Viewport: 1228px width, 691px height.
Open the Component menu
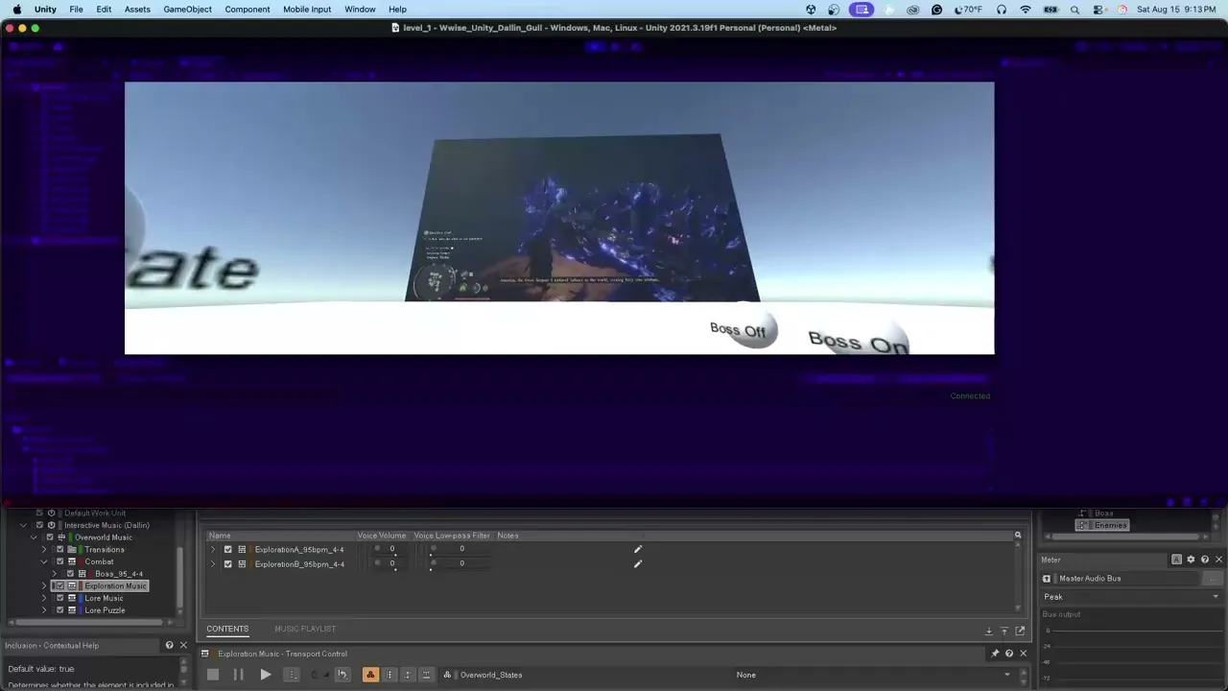point(248,9)
